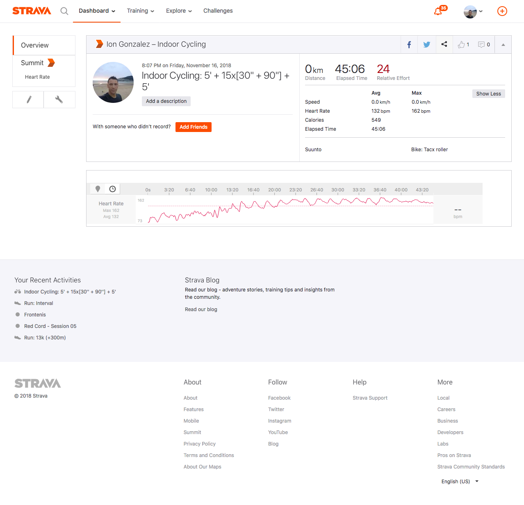Open the Features footer link

click(x=194, y=409)
